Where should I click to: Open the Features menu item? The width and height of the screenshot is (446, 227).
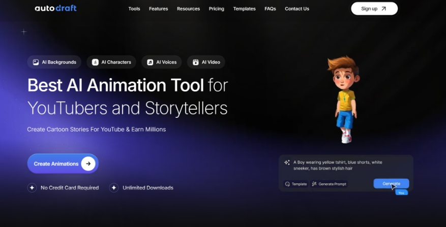159,9
